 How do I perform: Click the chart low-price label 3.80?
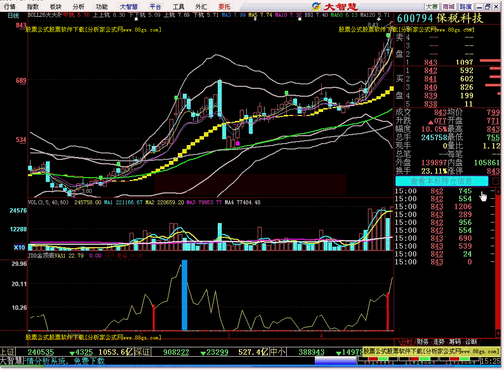87,191
